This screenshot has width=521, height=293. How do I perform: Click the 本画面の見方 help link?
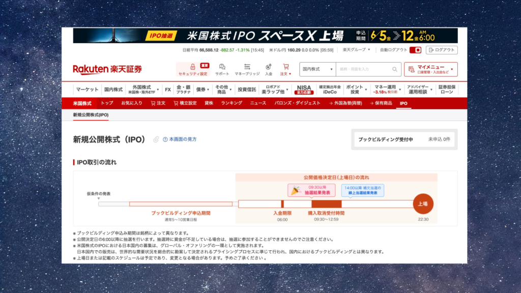point(183,139)
